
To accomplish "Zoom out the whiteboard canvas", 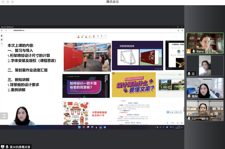I will coord(167,123).
